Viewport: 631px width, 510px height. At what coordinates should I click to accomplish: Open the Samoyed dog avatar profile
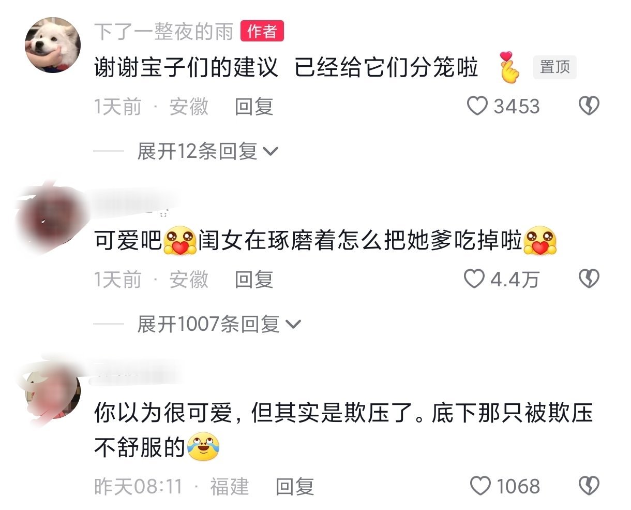53,45
